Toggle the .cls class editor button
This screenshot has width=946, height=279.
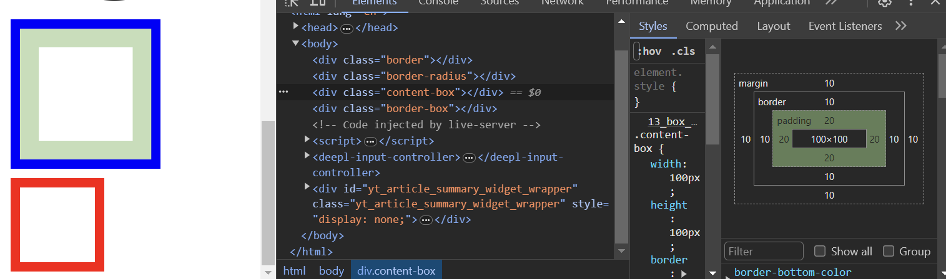pyautogui.click(x=683, y=51)
